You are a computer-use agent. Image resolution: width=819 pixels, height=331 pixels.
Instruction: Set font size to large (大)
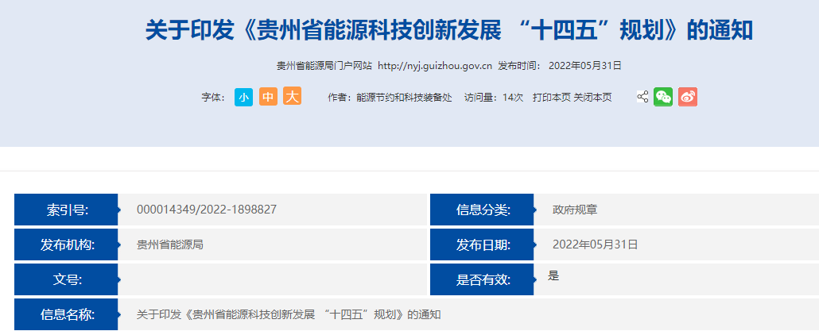click(293, 97)
